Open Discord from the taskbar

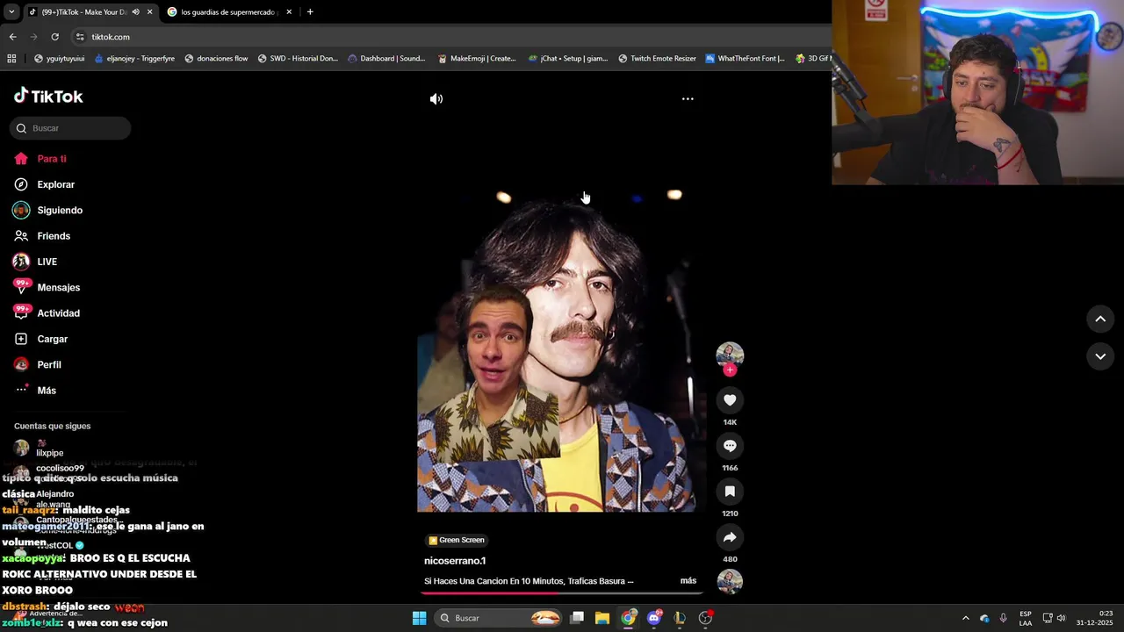pyautogui.click(x=654, y=618)
